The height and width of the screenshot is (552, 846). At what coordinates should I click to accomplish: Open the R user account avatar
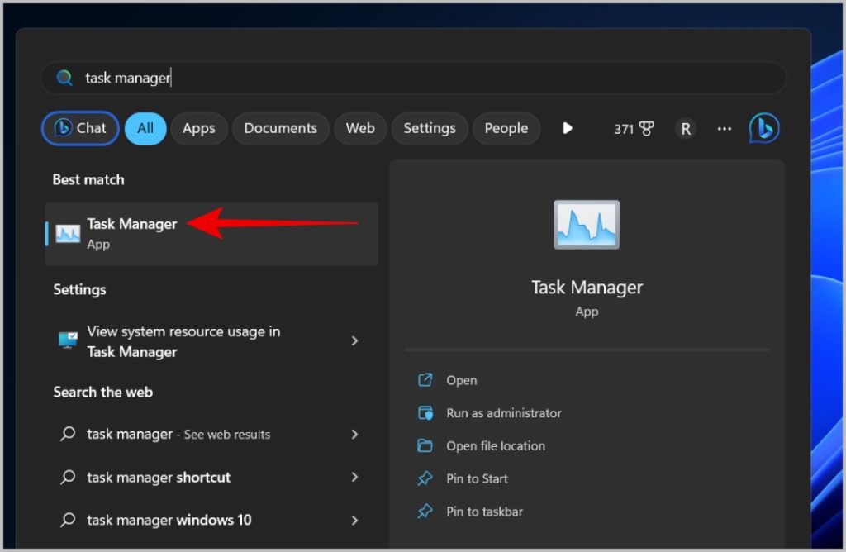tap(685, 128)
